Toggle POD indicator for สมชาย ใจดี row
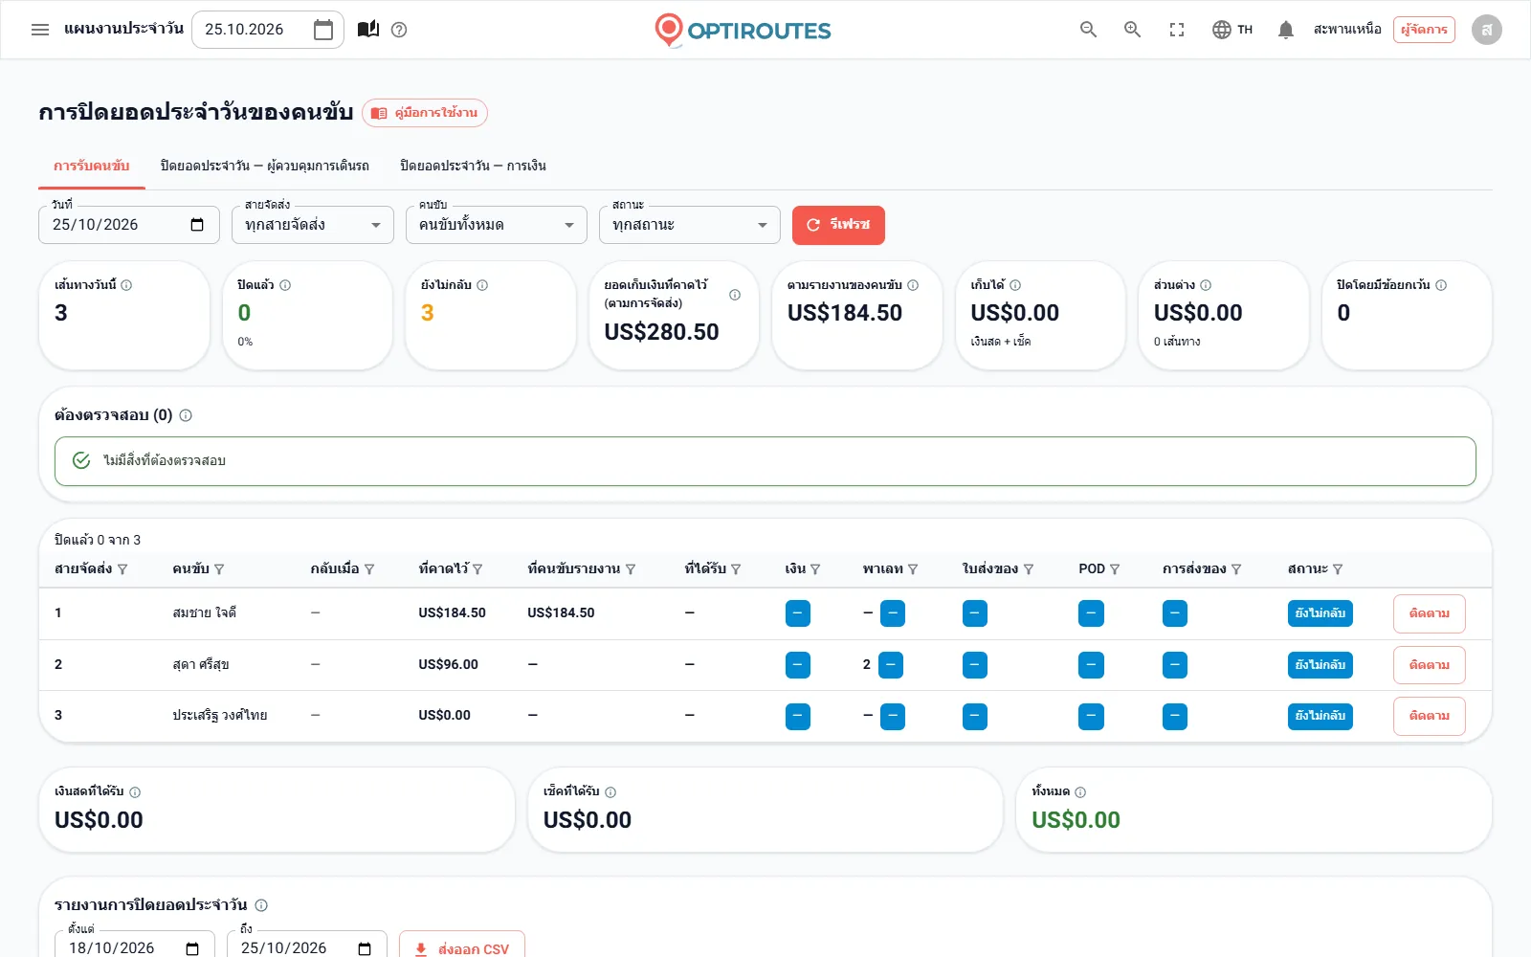This screenshot has width=1531, height=957. [x=1091, y=613]
